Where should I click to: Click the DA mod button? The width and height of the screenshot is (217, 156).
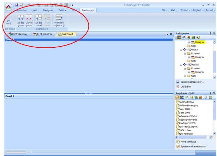(x=9, y=22)
